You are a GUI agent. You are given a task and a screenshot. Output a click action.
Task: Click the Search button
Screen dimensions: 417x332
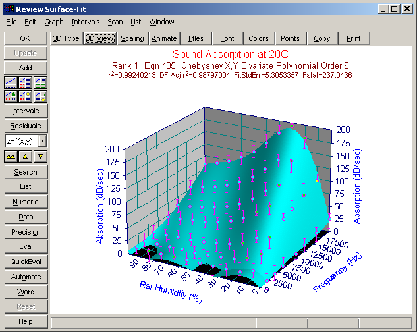pos(26,172)
